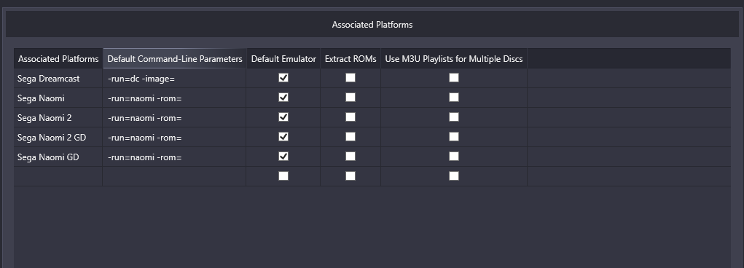Enable M3U Playlists for Sega Naomi GD
744x268 pixels.
point(453,157)
